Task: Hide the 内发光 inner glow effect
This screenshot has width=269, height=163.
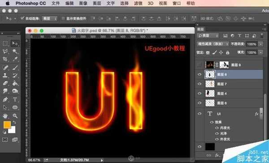Action: click(217, 128)
